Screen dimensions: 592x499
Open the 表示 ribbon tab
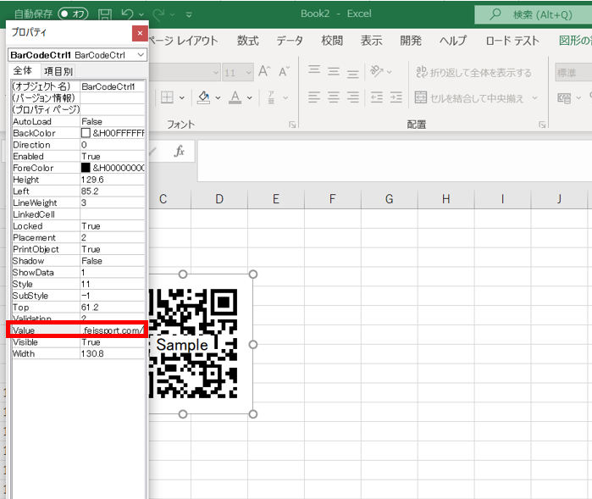tap(372, 41)
